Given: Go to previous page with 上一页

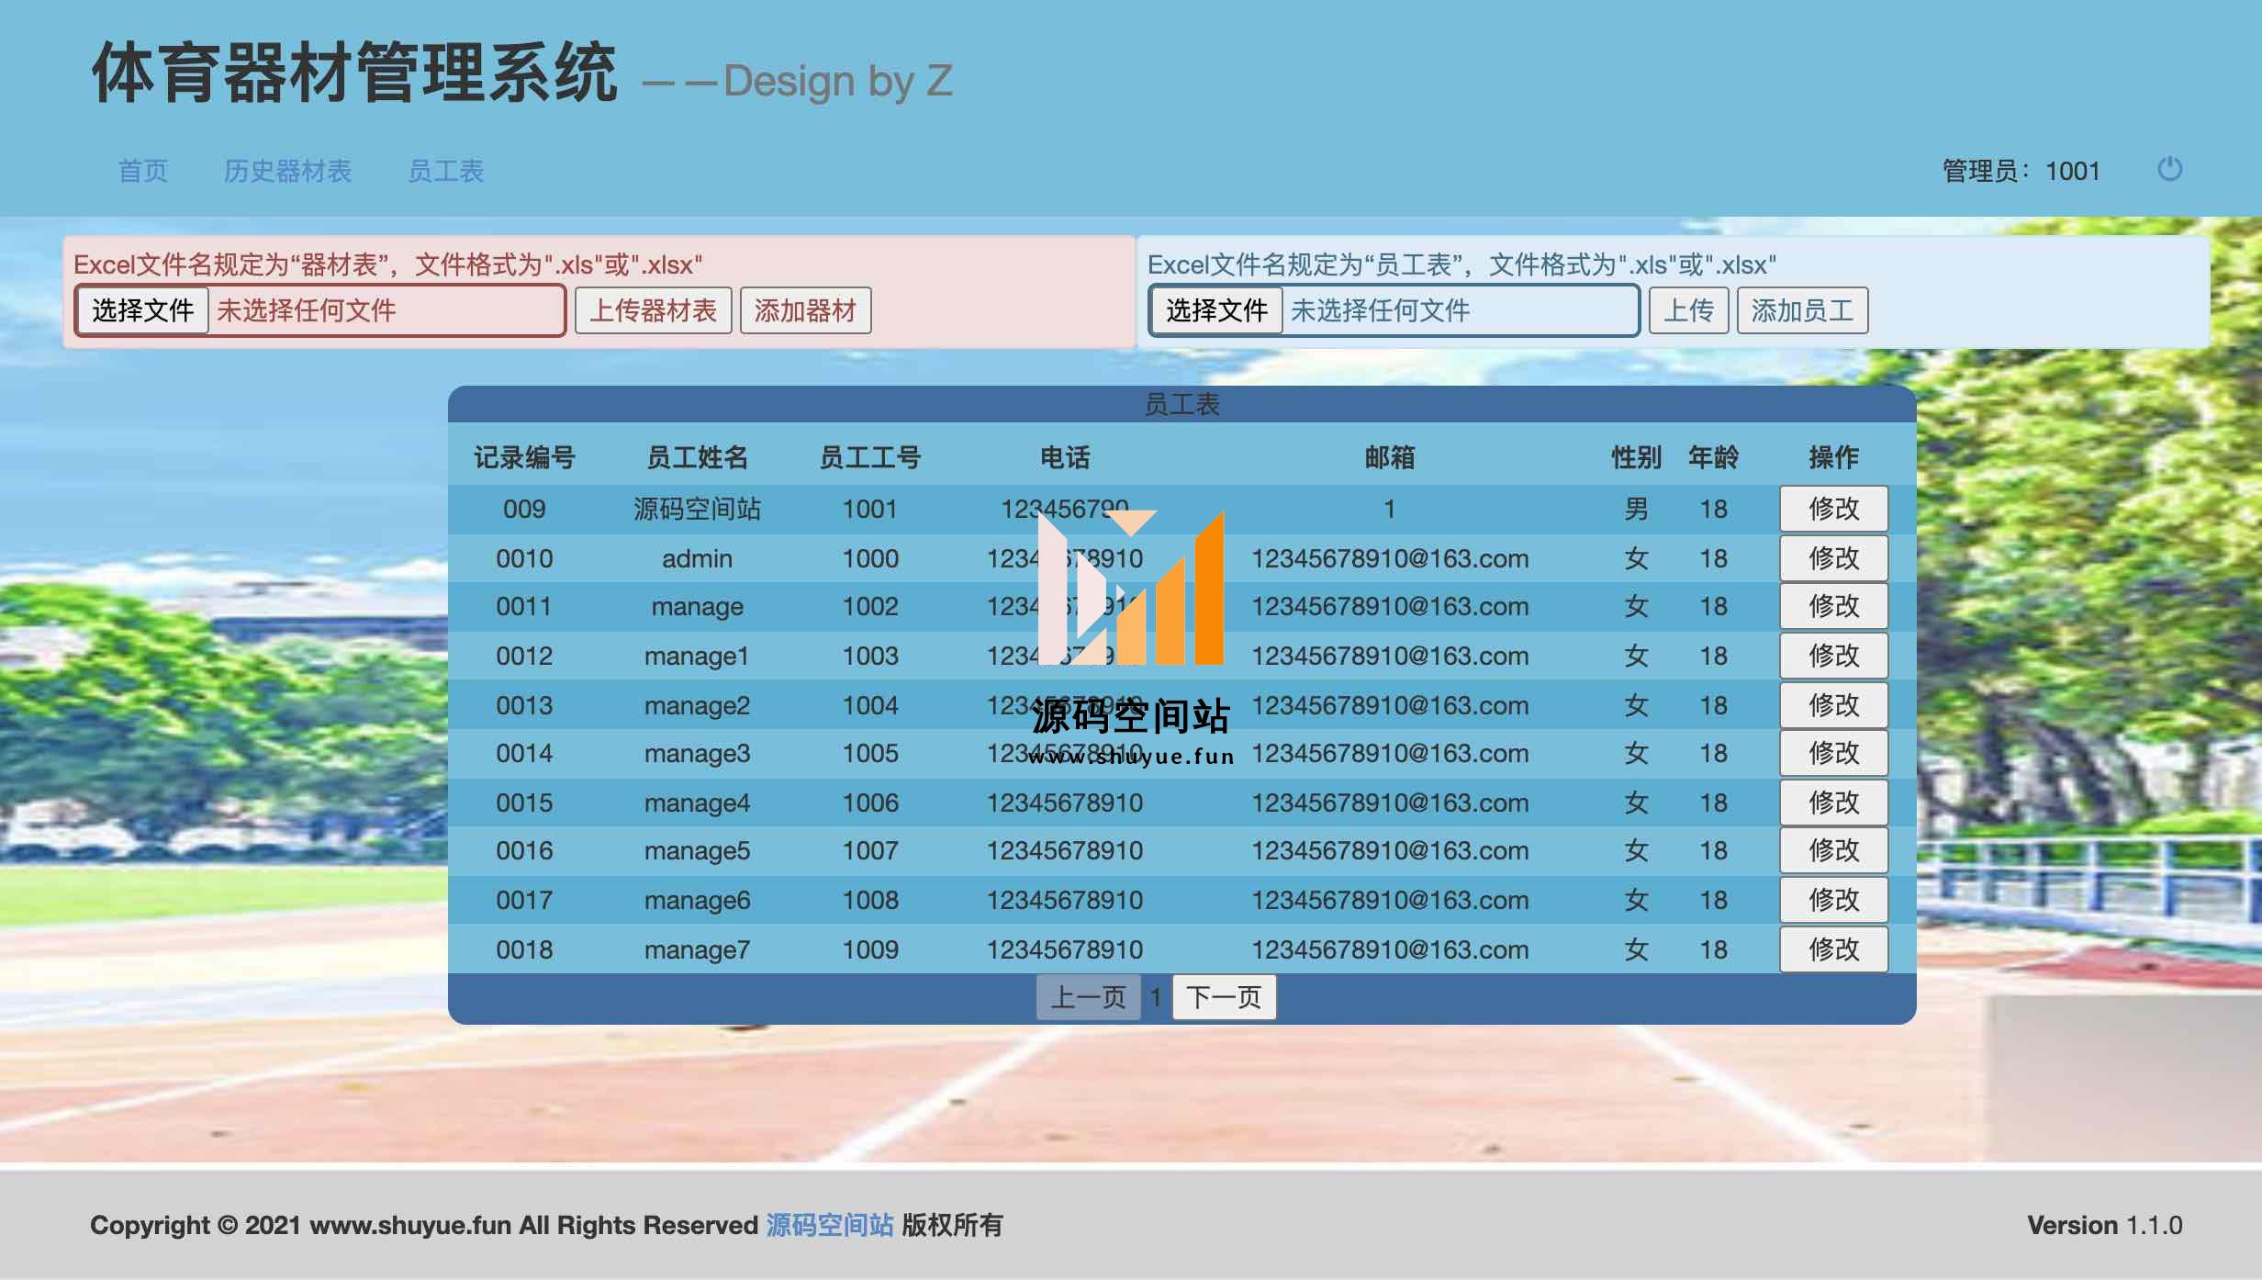Looking at the screenshot, I should (1088, 997).
